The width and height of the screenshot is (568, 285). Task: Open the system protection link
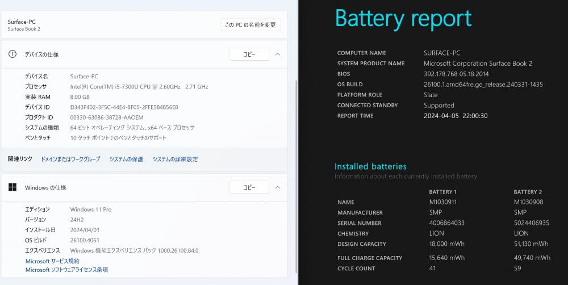tap(126, 159)
